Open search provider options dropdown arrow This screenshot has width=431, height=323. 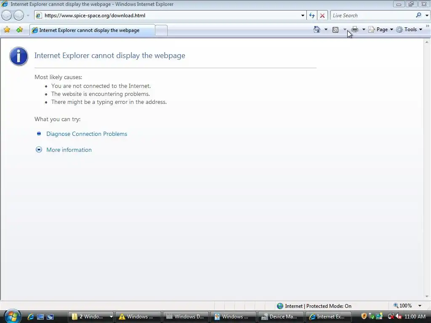(427, 16)
